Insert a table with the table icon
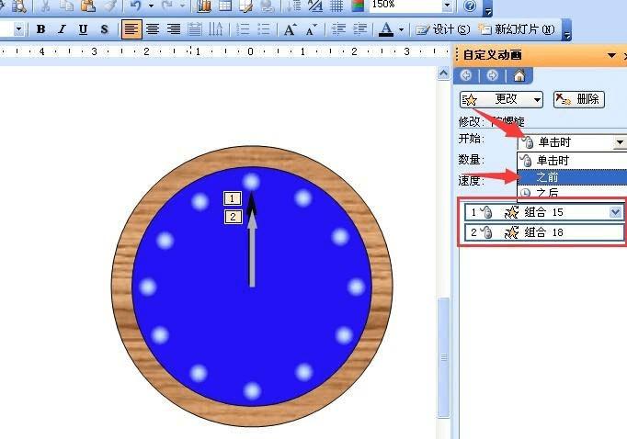627x439 pixels. tap(225, 6)
